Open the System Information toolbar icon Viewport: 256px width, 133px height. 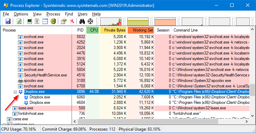coord(30,21)
